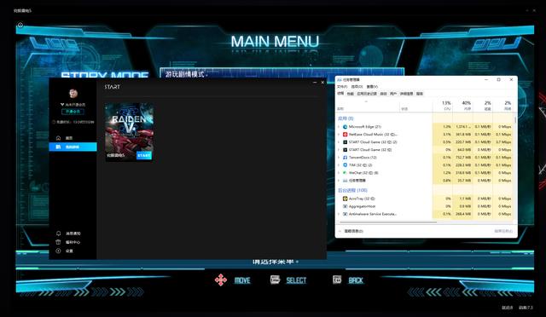Switch to the Services tab in Task Manager

click(420, 94)
